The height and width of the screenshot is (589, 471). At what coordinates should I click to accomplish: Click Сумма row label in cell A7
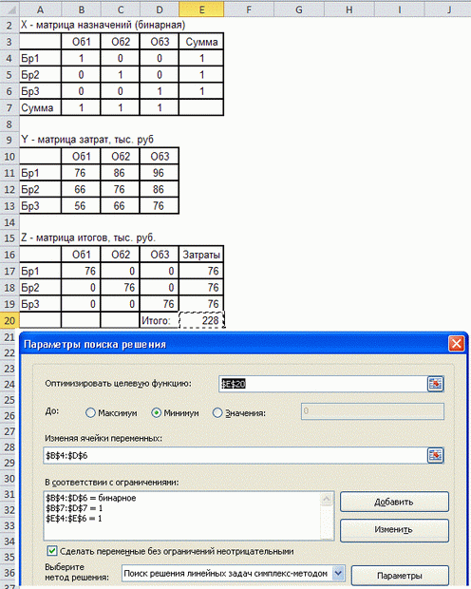tap(40, 107)
